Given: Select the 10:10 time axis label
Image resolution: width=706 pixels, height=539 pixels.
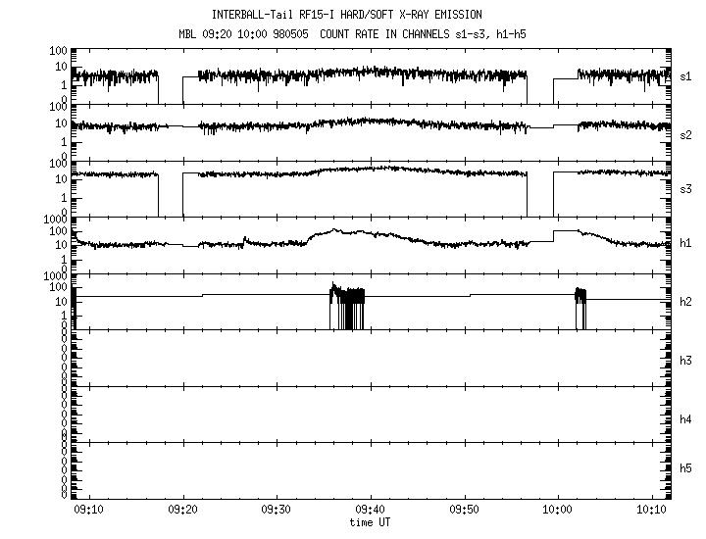Looking at the screenshot, I should pos(651,510).
